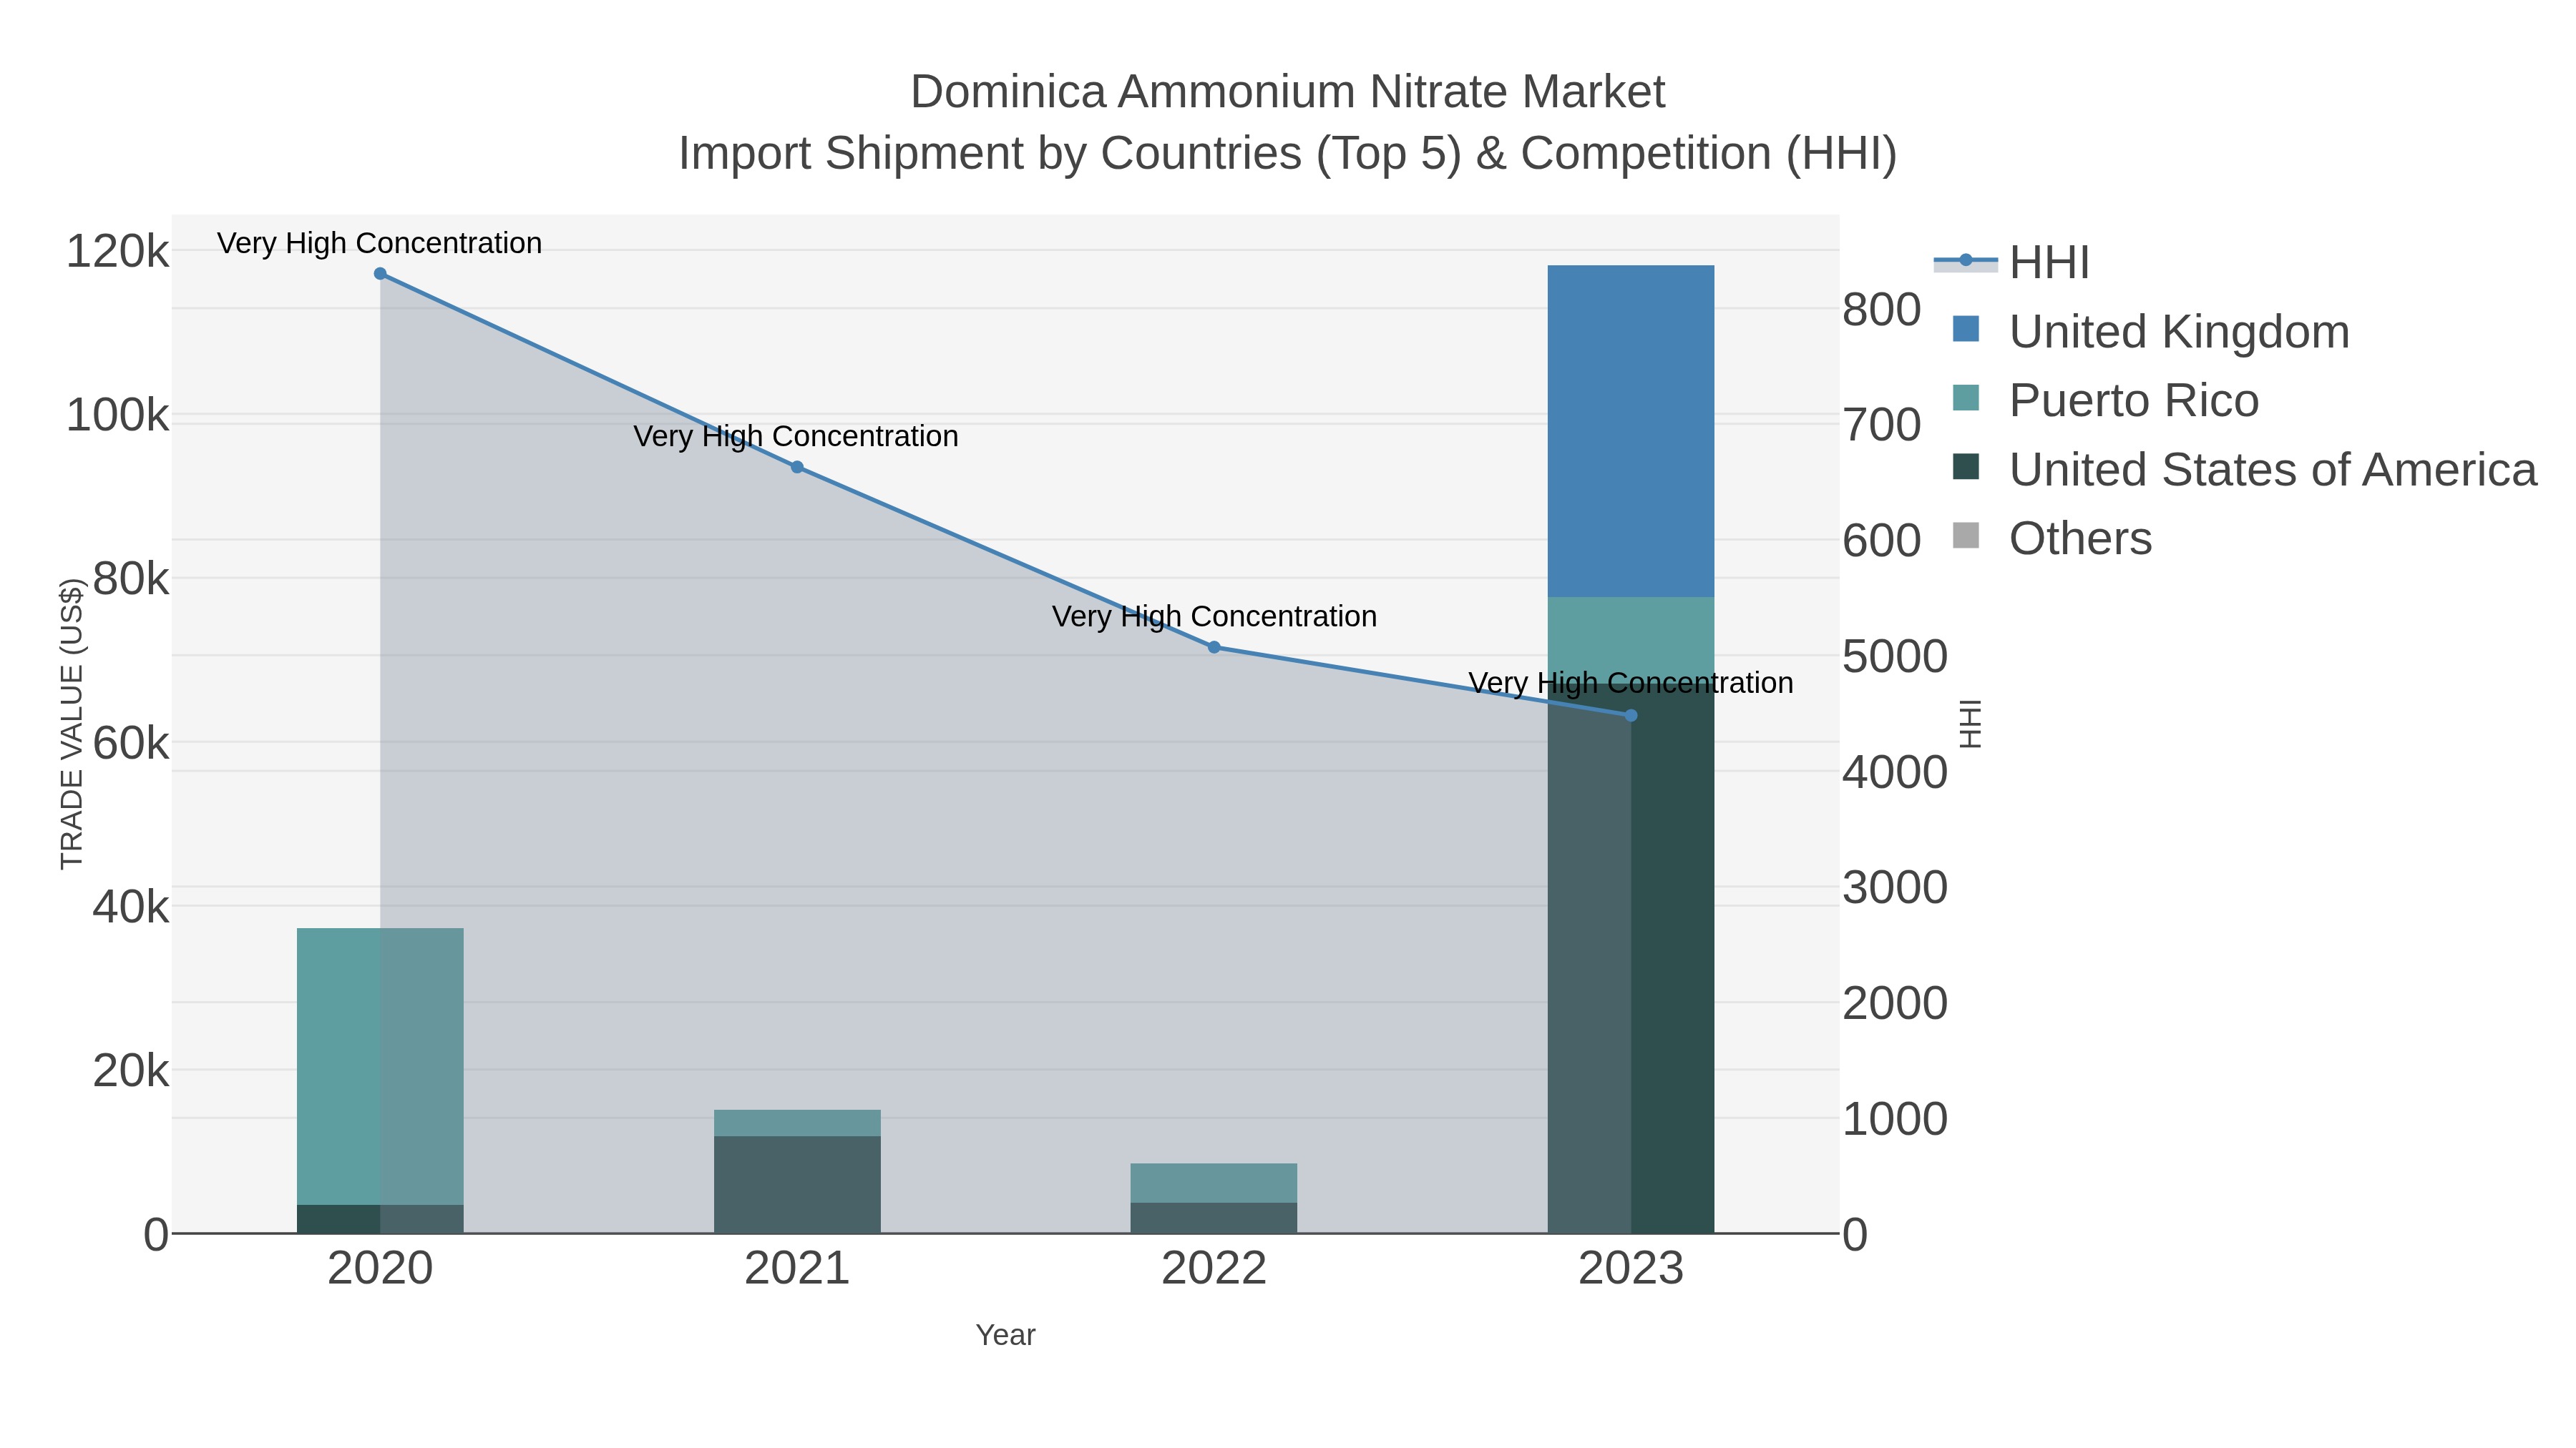Click the 2021 Puerto Rico bar segment
Image resolution: width=2576 pixels, height=1448 pixels.
click(x=797, y=1123)
